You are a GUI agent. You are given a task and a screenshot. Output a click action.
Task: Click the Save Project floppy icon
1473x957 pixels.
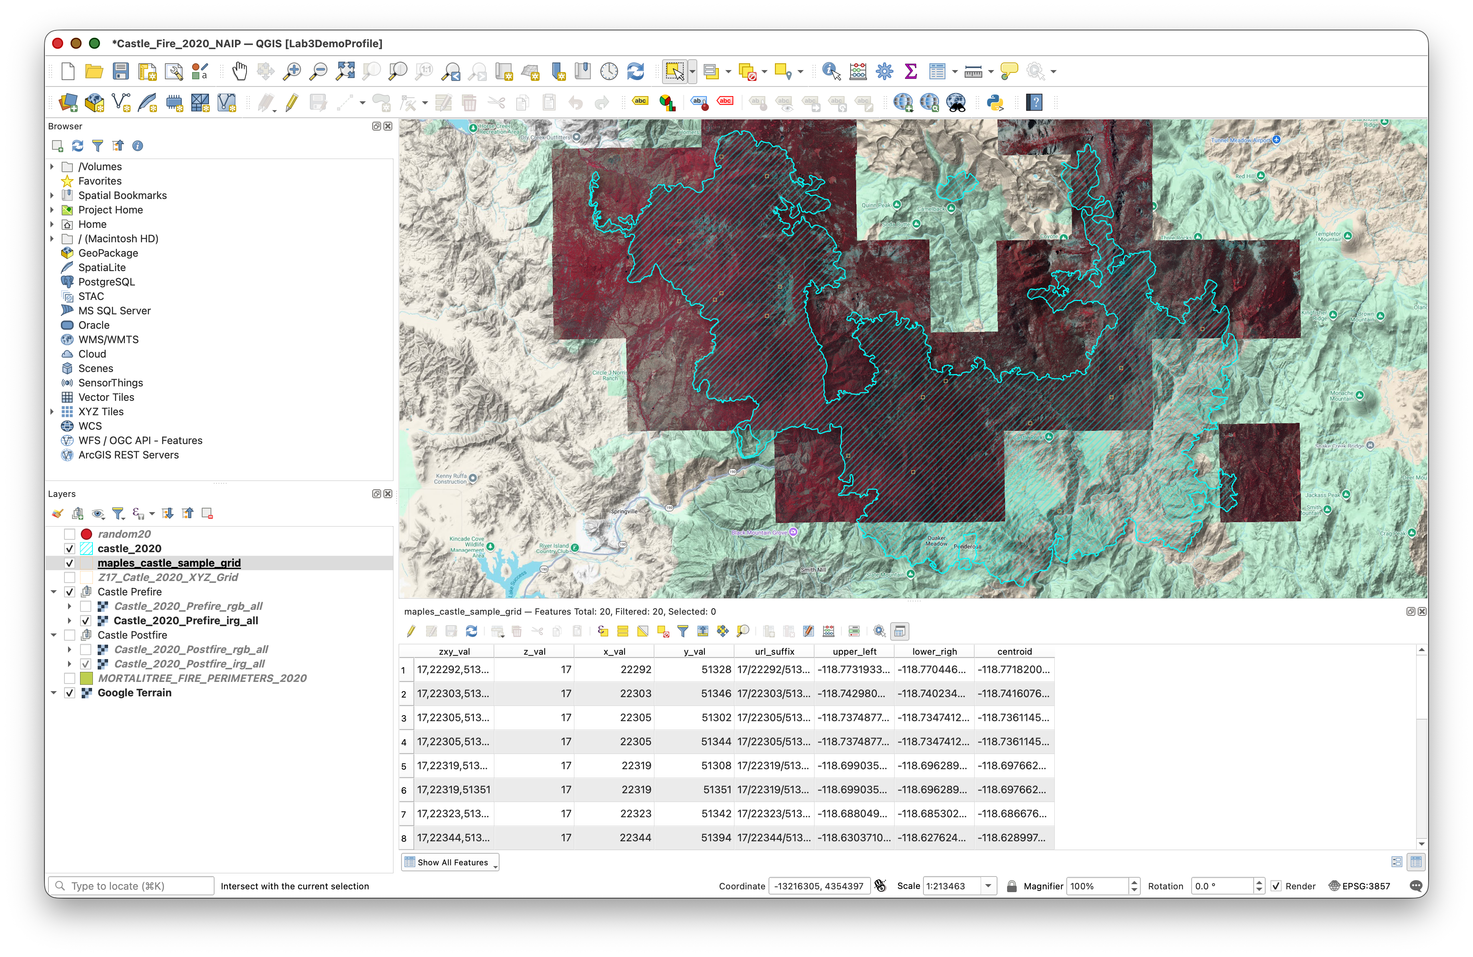(121, 72)
